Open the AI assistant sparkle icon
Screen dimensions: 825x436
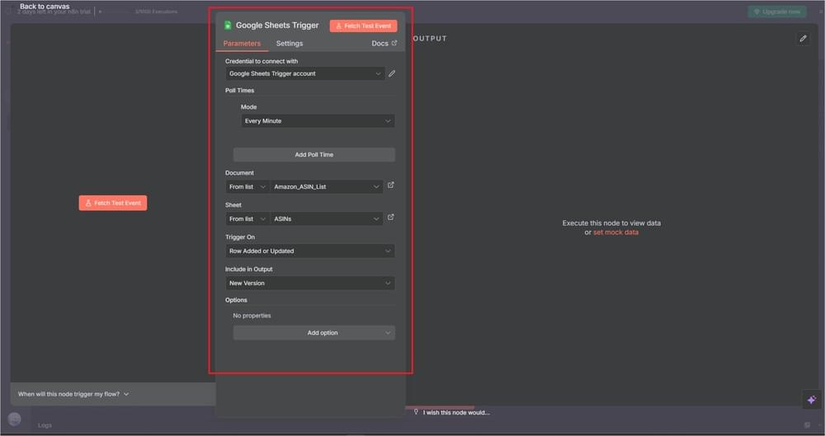tap(811, 400)
